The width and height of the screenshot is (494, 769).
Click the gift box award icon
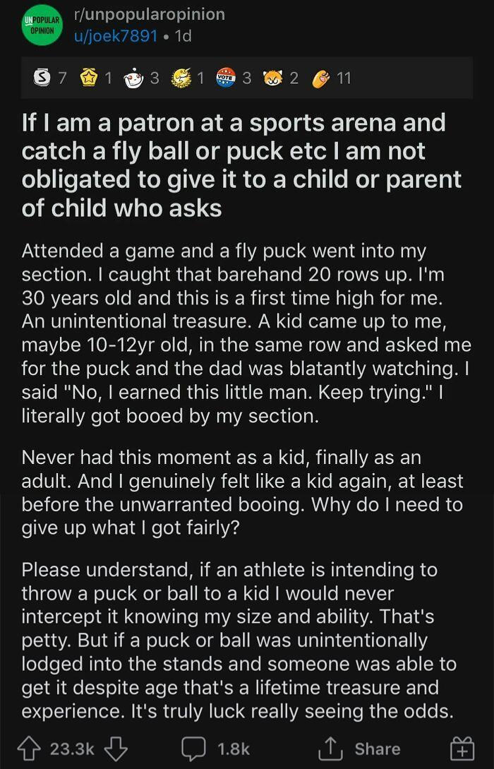point(464,749)
